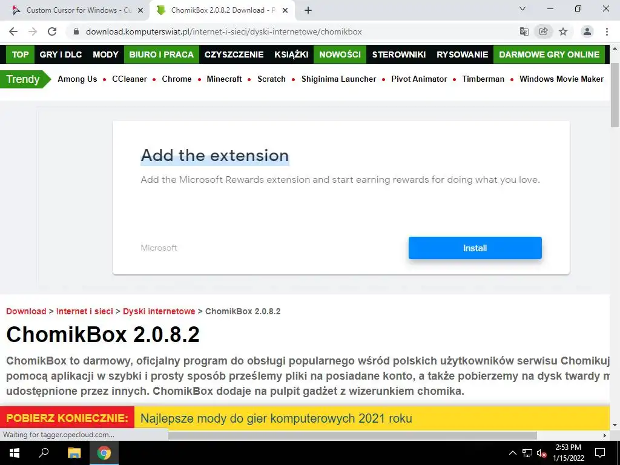Close the ChomikBox 2.0.8.2 Download tab
Image resolution: width=620 pixels, height=465 pixels.
click(x=285, y=11)
